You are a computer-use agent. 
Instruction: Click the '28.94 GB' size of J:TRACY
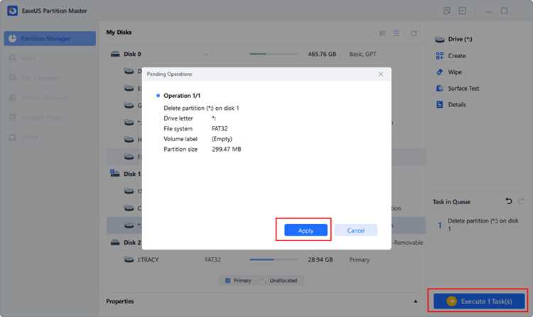(x=321, y=260)
